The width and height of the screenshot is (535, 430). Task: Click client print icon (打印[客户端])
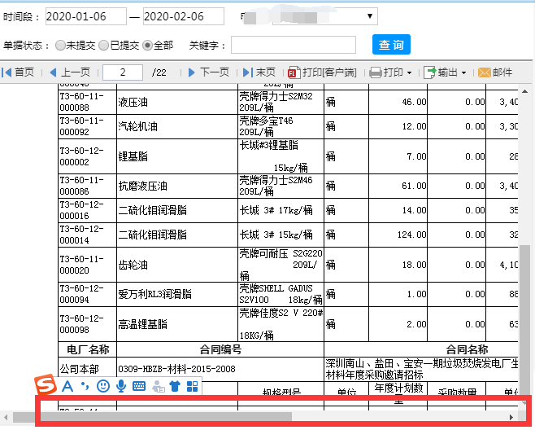[x=294, y=72]
